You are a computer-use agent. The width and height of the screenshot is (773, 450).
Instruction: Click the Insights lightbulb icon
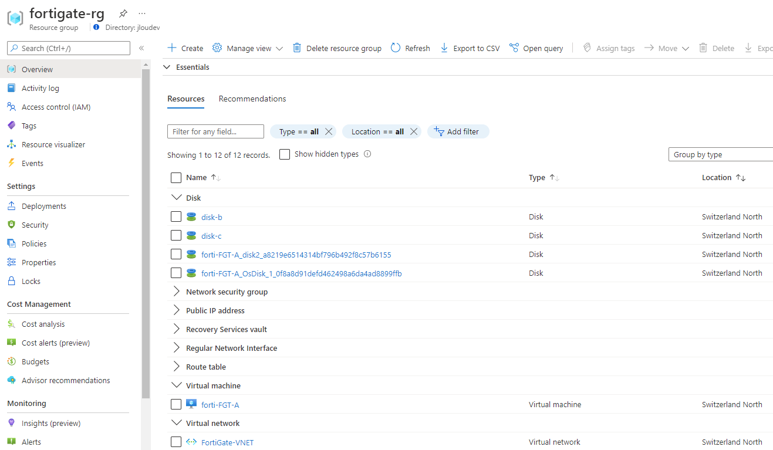[x=11, y=423]
